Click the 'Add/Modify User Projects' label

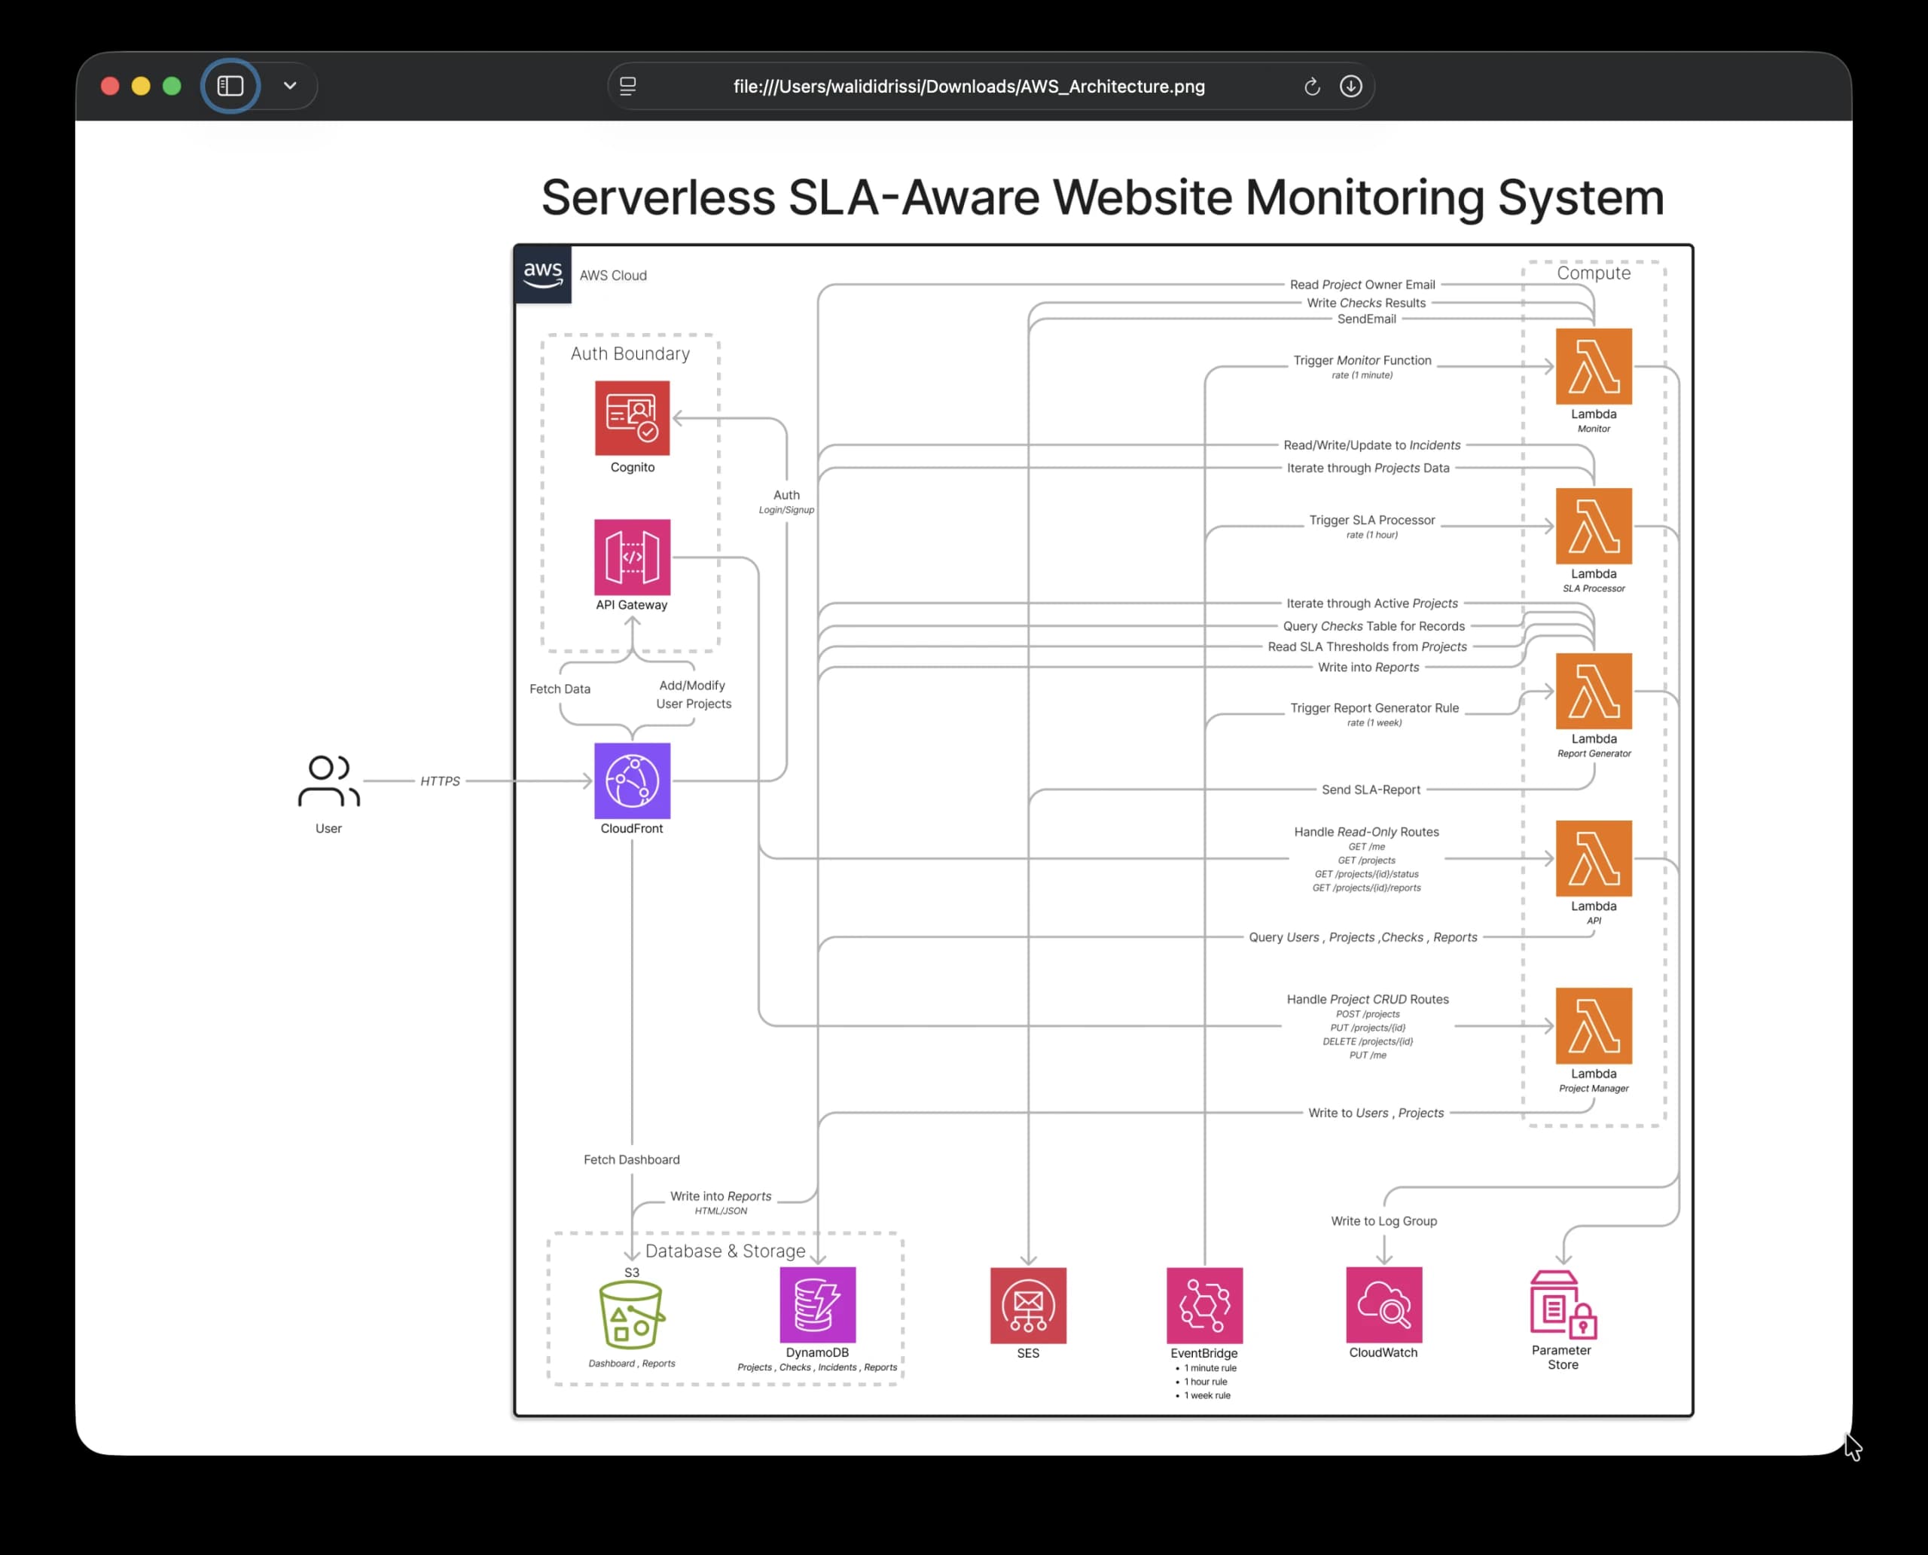(693, 695)
